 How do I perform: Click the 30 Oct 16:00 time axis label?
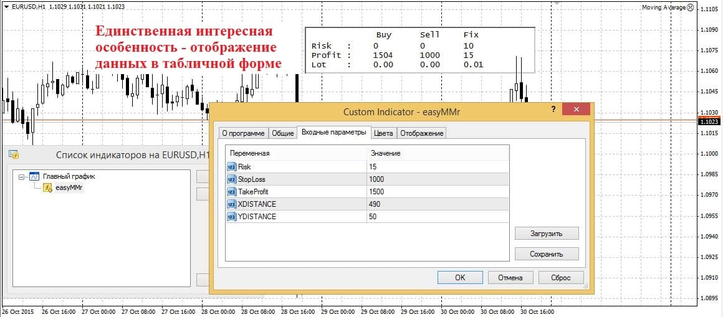point(537,311)
